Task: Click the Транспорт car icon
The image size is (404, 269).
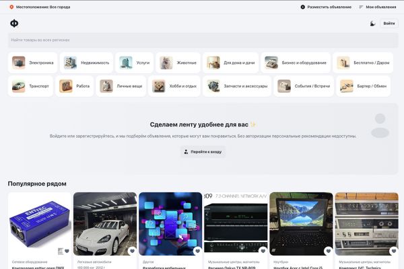Action: pos(19,86)
